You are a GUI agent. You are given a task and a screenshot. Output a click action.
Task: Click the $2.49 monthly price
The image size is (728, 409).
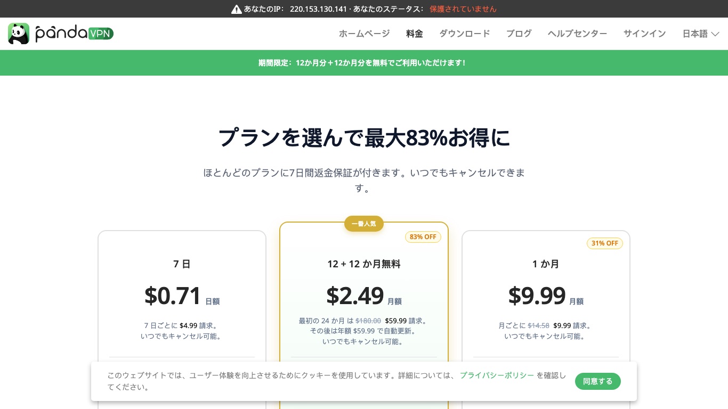point(355,296)
